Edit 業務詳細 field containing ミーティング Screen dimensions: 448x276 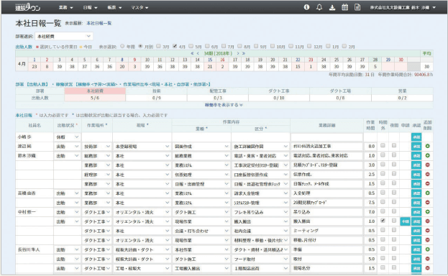[x=327, y=231]
